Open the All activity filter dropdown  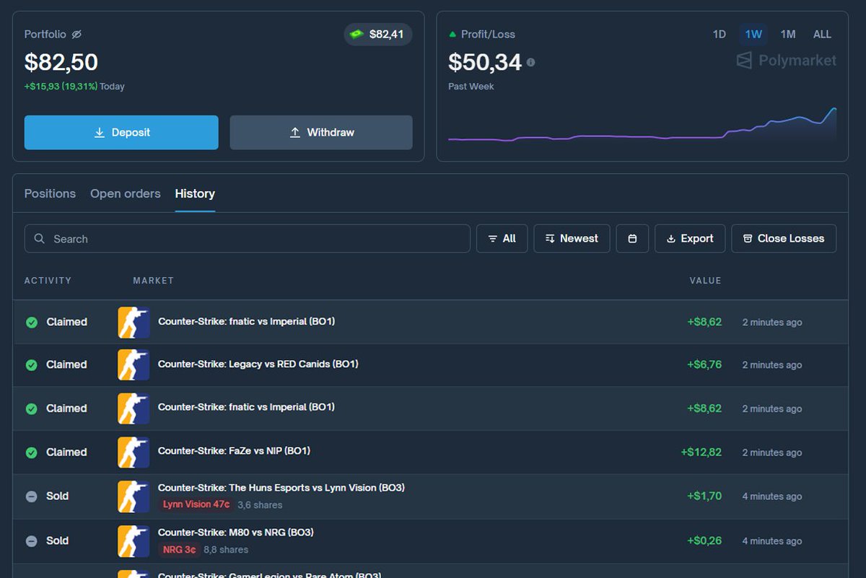click(502, 238)
